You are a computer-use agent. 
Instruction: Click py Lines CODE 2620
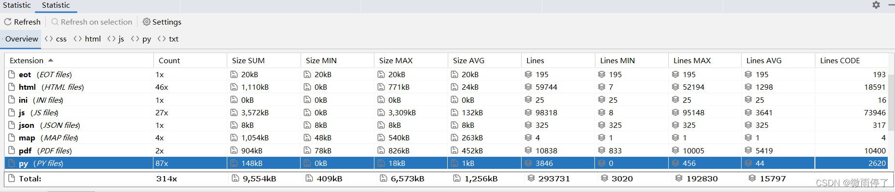pos(877,164)
